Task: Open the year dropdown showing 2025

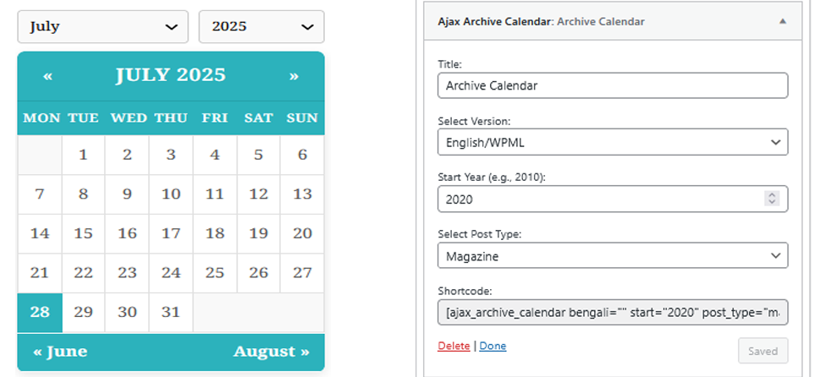Action: 261,27
